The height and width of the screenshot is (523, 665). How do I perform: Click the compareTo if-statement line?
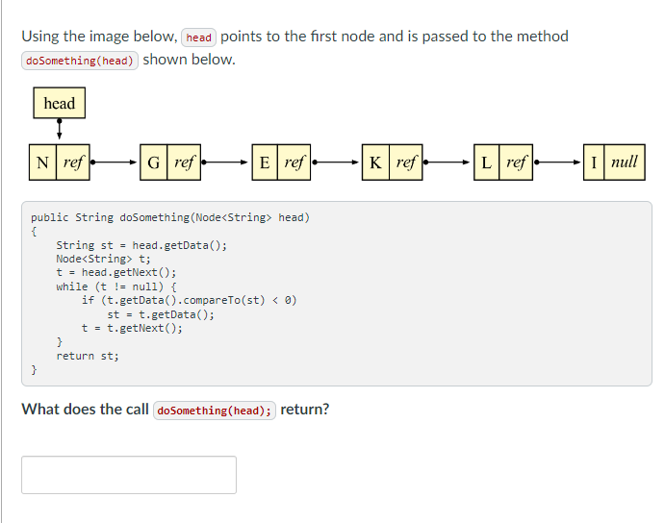(189, 300)
